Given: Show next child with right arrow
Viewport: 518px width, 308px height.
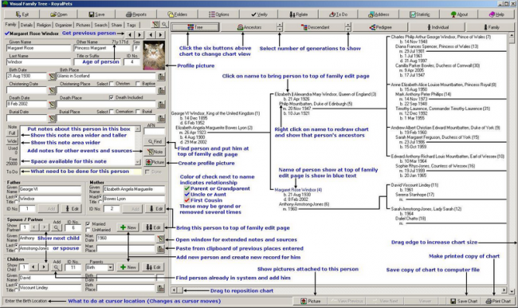Looking at the screenshot, I should point(43,267).
